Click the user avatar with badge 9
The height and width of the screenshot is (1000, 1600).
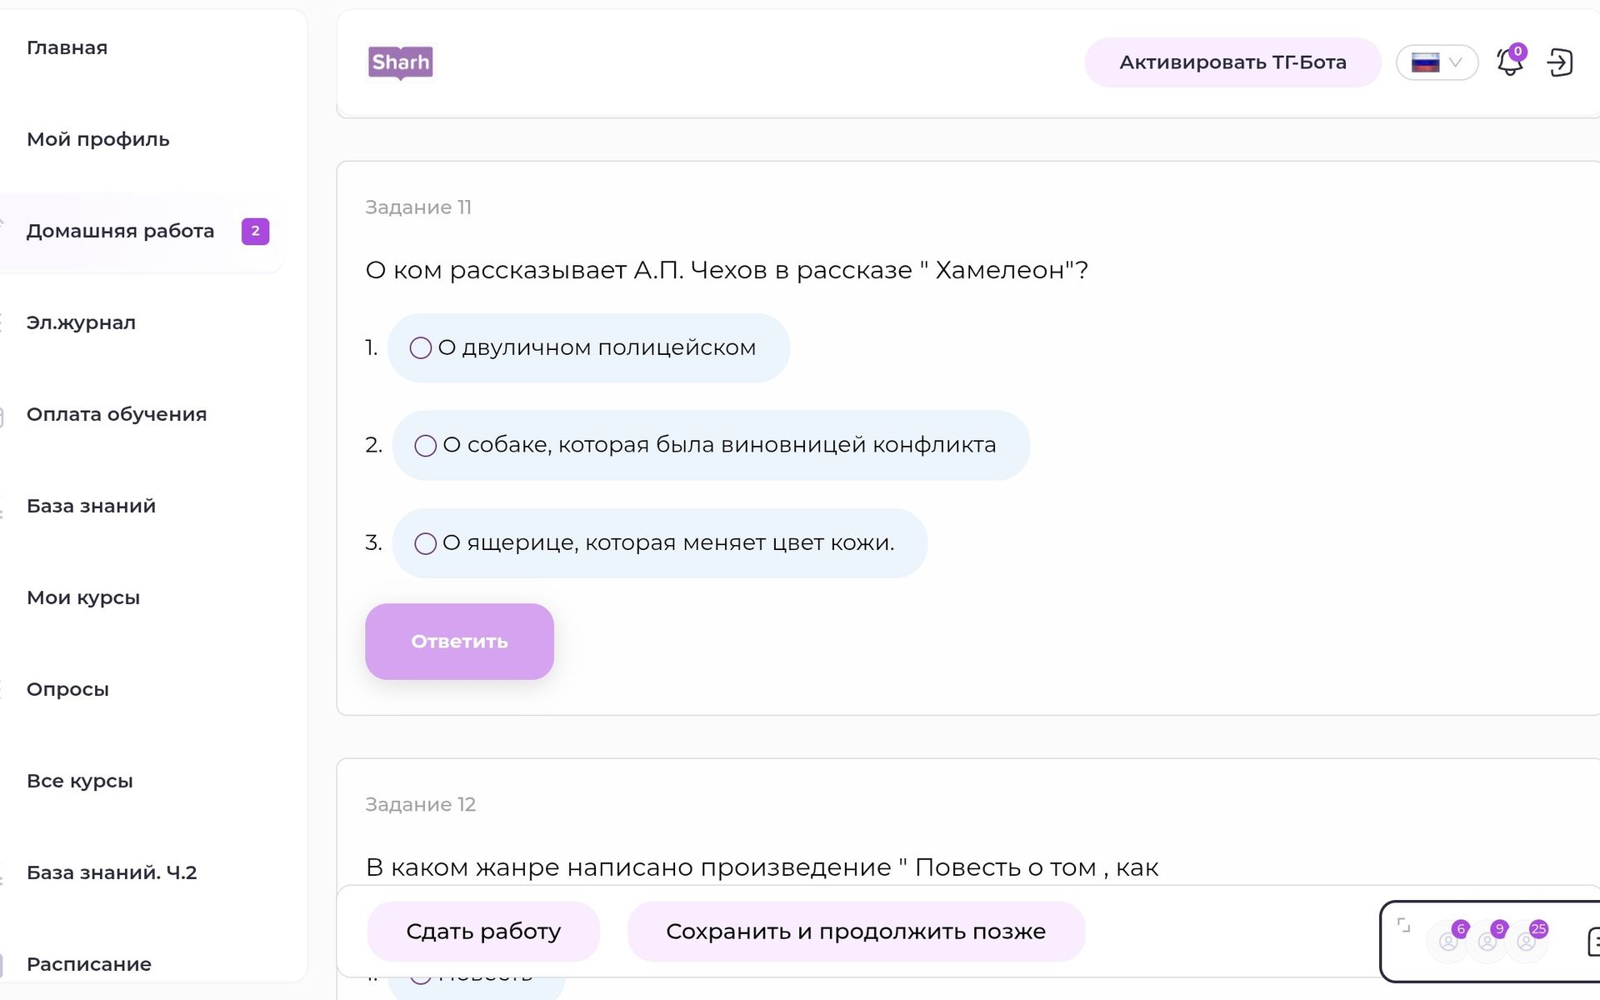[1487, 942]
